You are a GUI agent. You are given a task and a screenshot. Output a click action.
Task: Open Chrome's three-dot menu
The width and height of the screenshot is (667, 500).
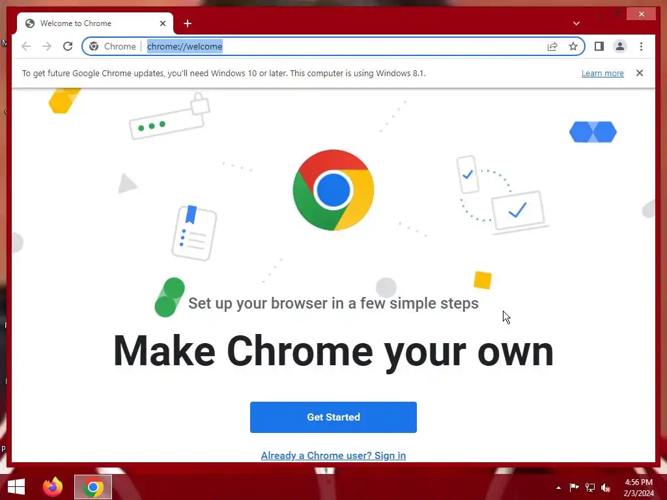[641, 46]
